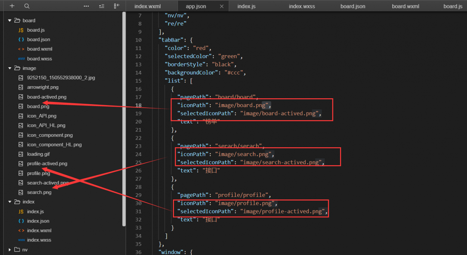
Task: Collapse the image folder
Action: point(9,68)
